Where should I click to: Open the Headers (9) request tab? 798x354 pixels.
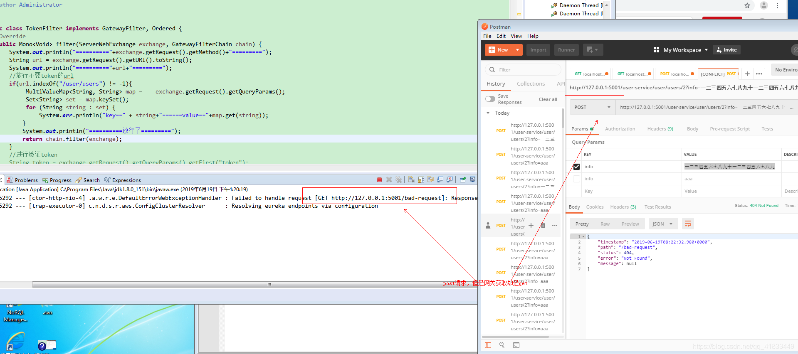660,129
